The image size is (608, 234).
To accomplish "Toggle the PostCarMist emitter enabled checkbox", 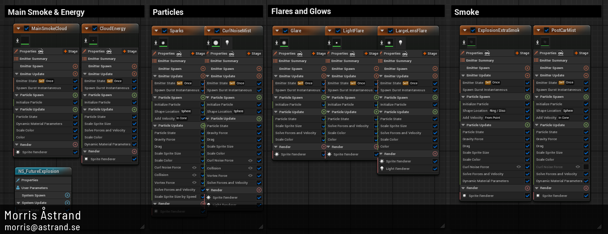I will (546, 30).
